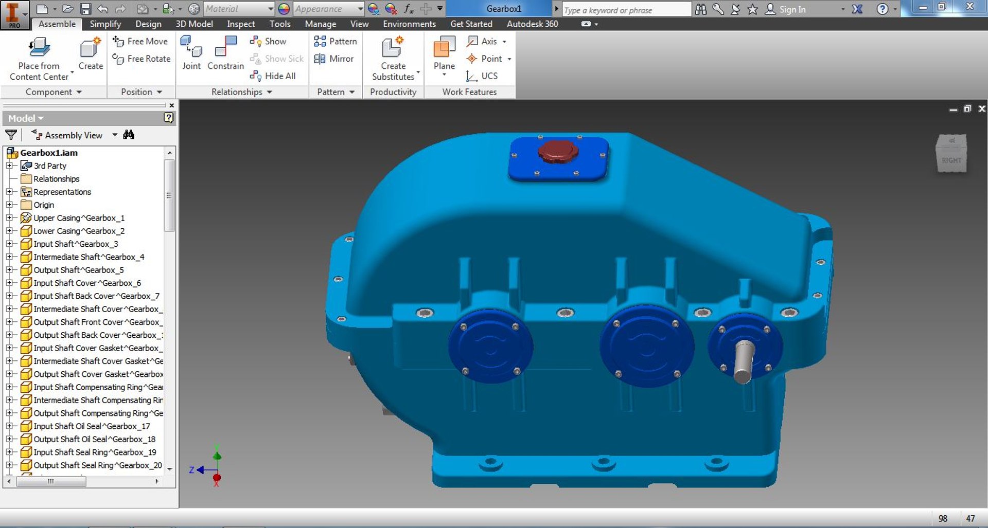This screenshot has height=528, width=988.
Task: Click the ViewCube RIGHT face
Action: click(x=951, y=160)
